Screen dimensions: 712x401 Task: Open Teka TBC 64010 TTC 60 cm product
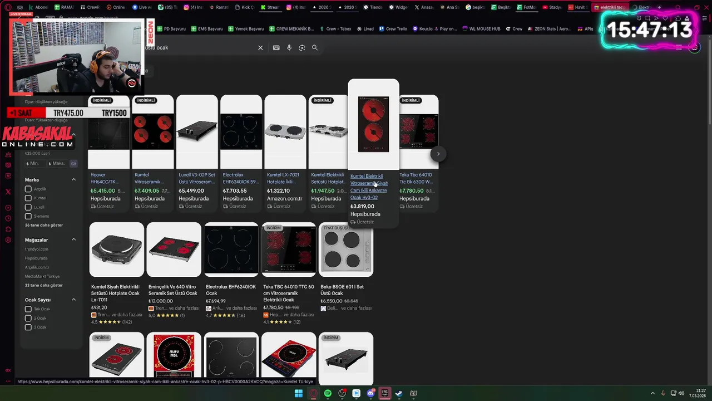[289, 274]
